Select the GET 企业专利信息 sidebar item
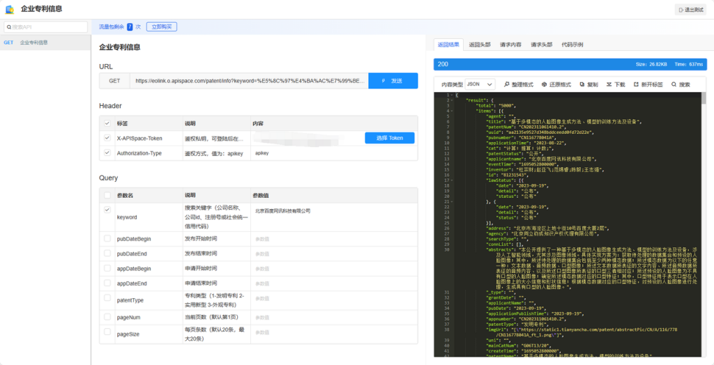Viewport: 714px width, 365px height. pyautogui.click(x=45, y=42)
